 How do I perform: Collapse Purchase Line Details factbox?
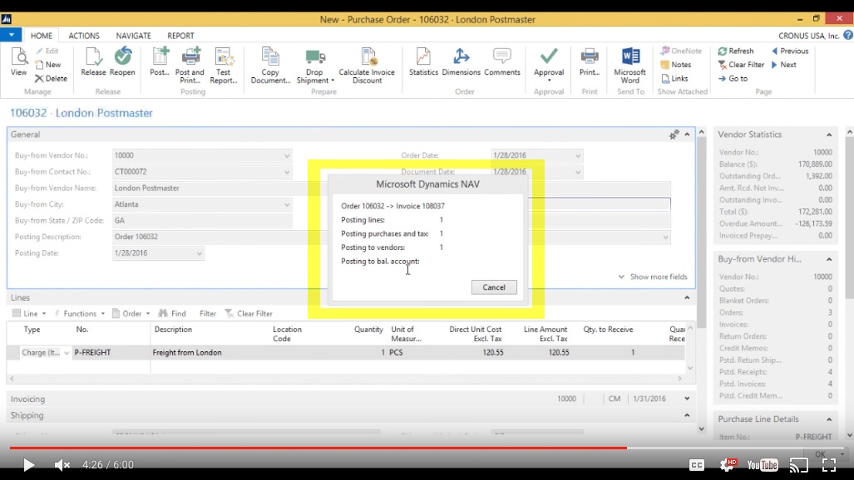click(829, 419)
